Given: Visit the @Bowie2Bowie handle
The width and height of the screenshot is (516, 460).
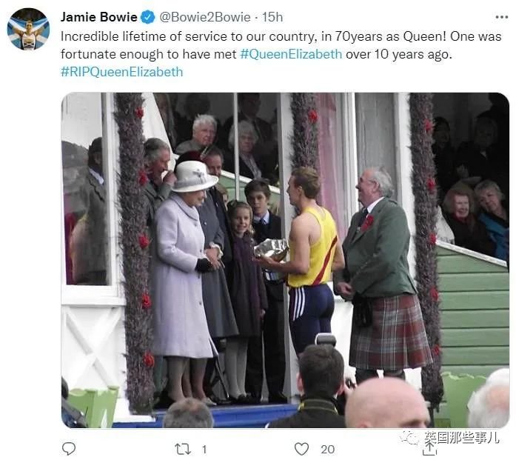Looking at the screenshot, I should (x=204, y=17).
